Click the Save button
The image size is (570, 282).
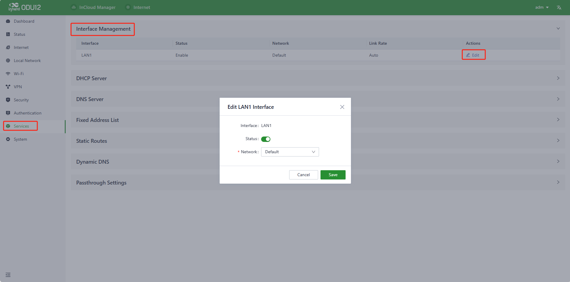pos(333,175)
